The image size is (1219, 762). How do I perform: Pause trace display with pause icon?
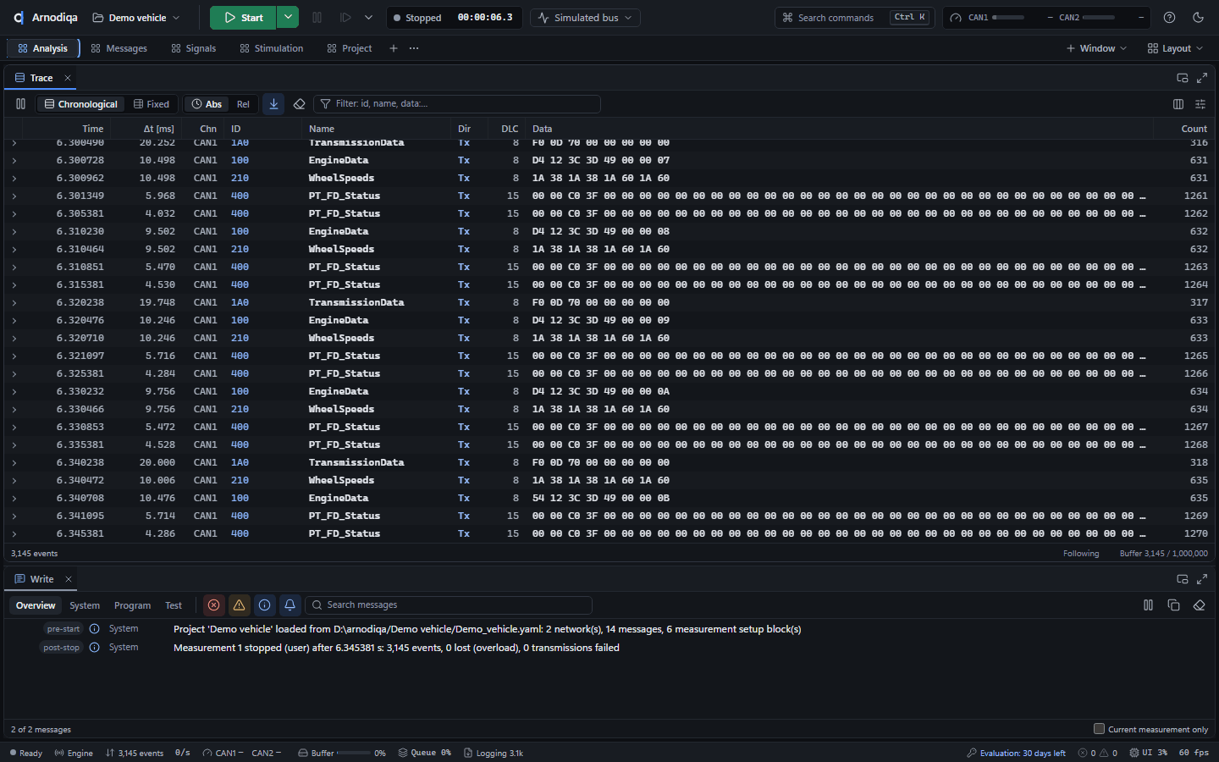point(20,104)
